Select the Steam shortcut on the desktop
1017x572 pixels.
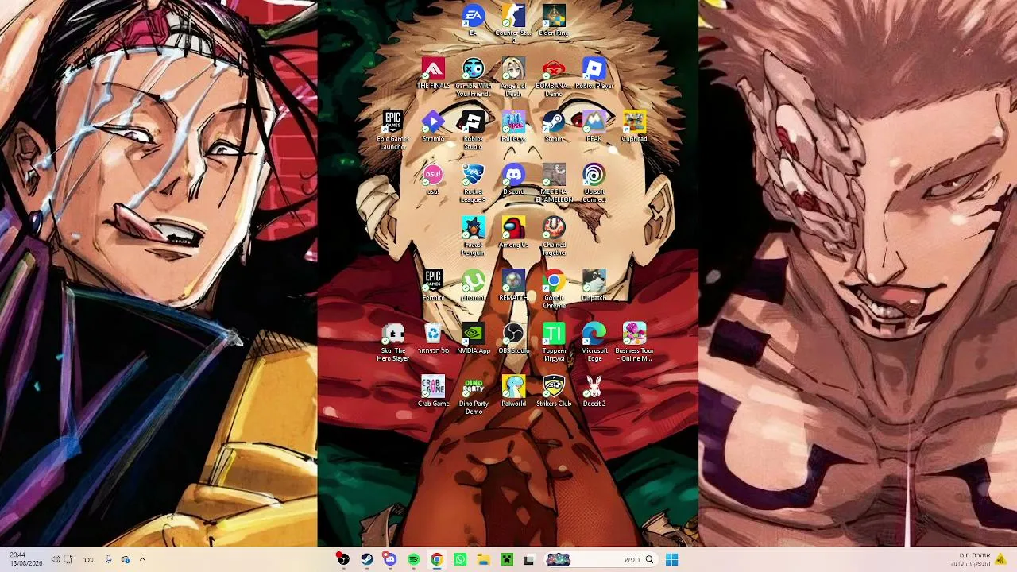(x=554, y=126)
